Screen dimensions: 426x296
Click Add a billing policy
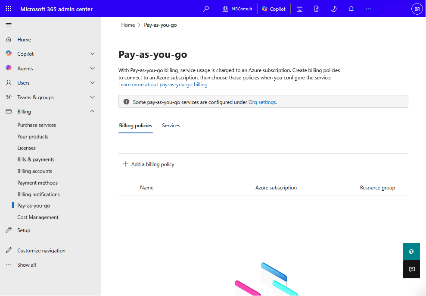pos(149,164)
